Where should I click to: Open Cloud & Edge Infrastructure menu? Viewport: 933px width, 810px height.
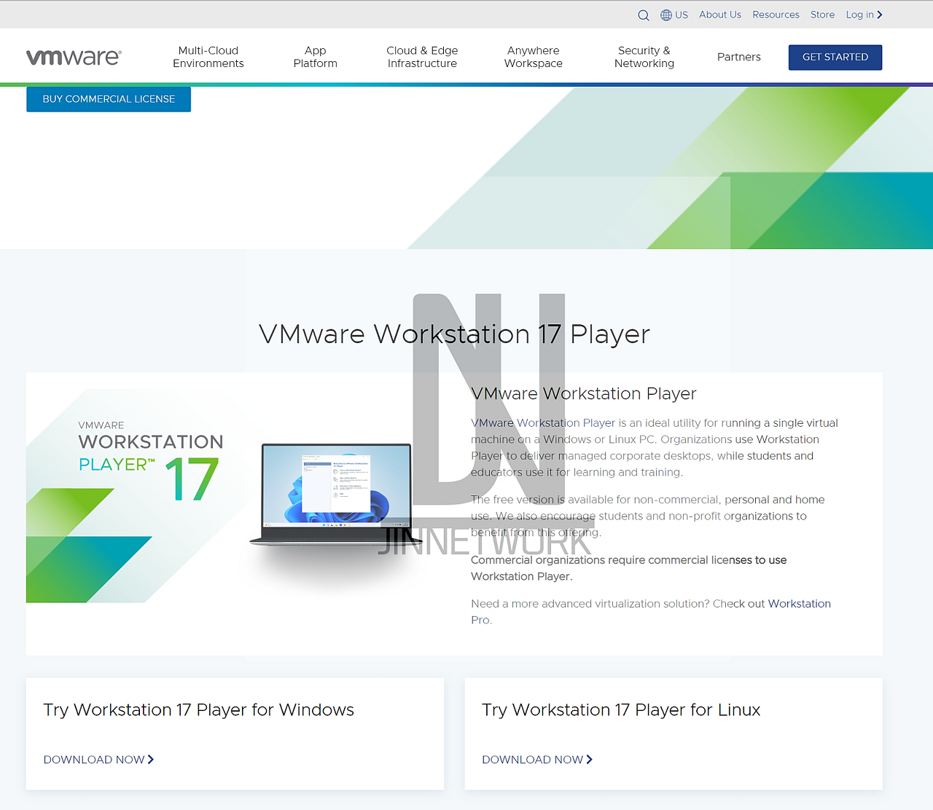422,57
